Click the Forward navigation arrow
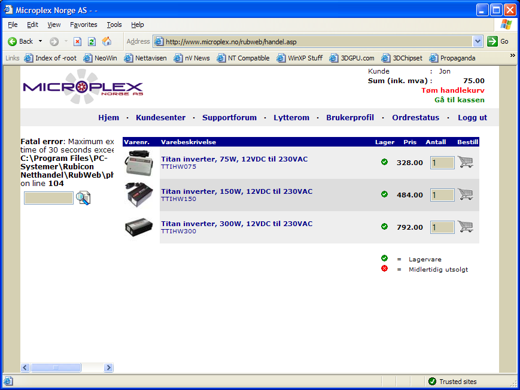Viewport: 520px width, 390px height. click(54, 41)
